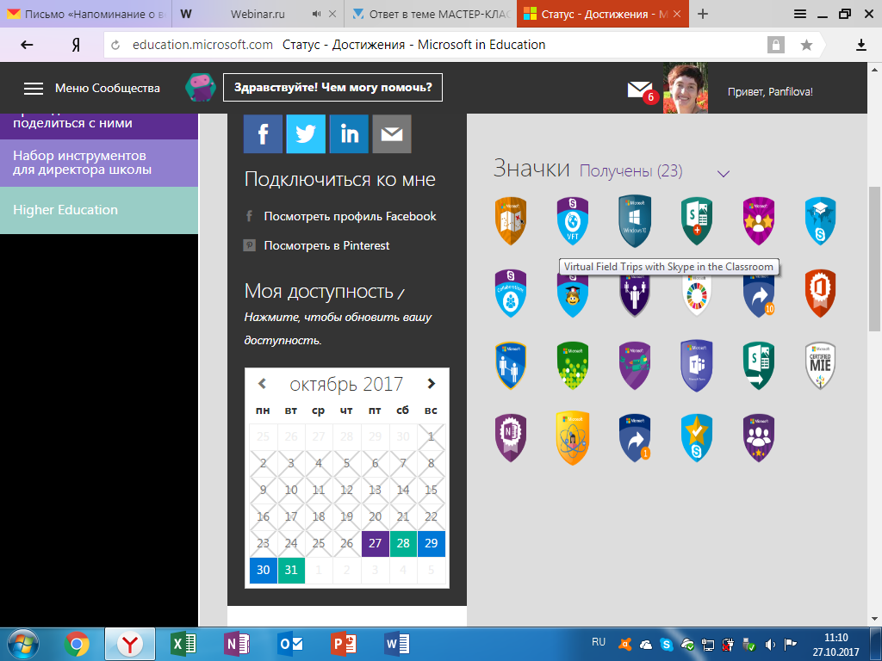Go to previous month in calendar
Image resolution: width=882 pixels, height=661 pixels.
click(262, 384)
